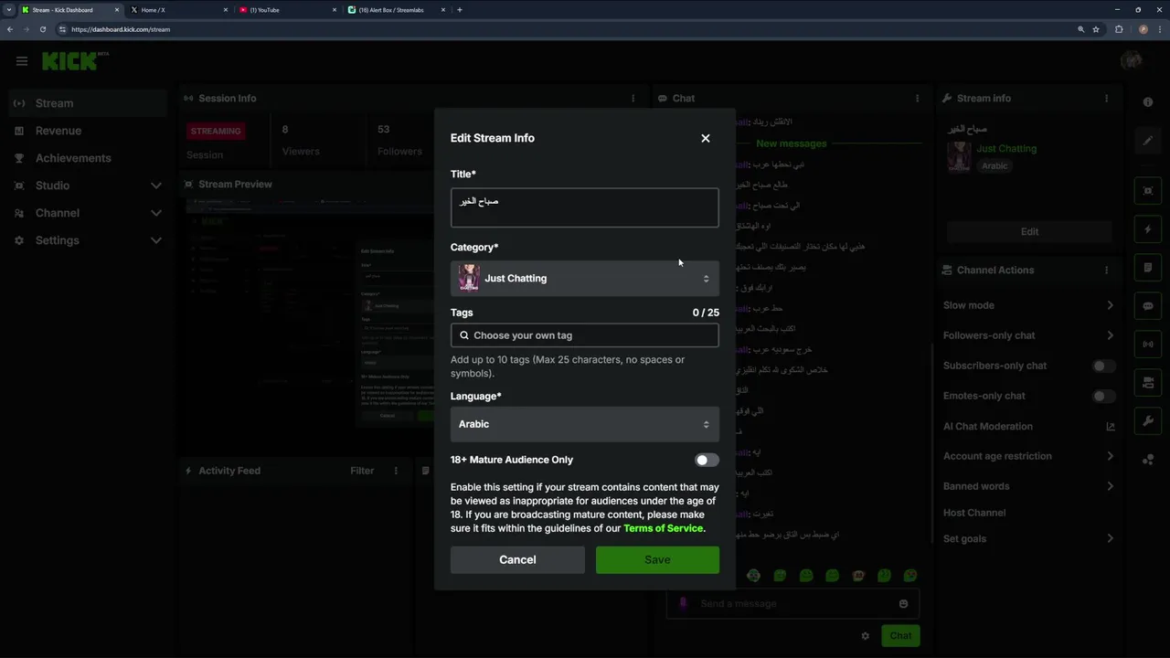
Task: Open a new browser tab
Action: point(460,10)
